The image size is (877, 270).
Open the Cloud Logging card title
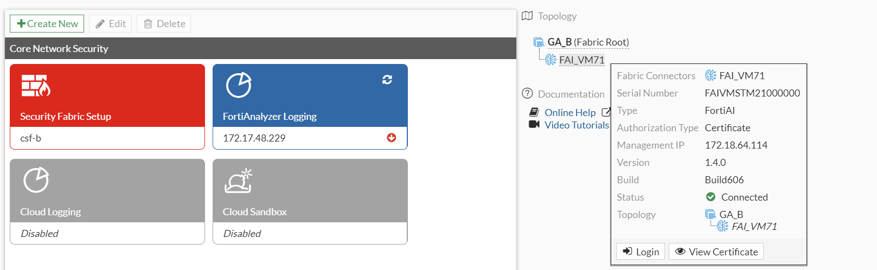(50, 211)
